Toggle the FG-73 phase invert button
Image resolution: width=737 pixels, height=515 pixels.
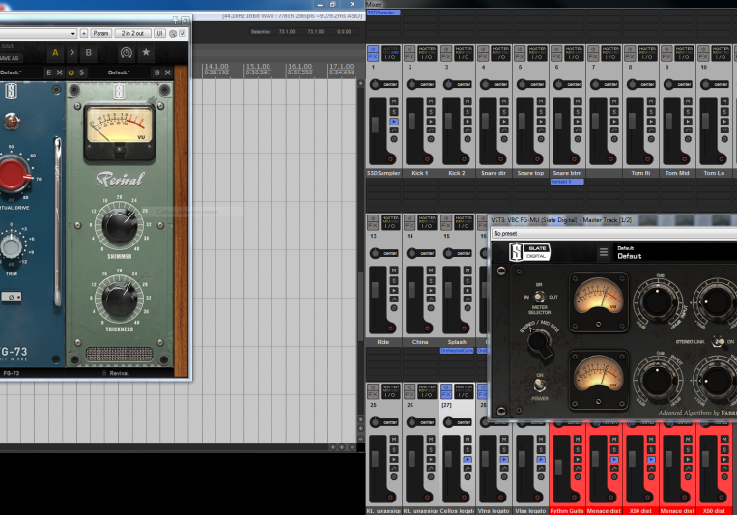[12, 297]
